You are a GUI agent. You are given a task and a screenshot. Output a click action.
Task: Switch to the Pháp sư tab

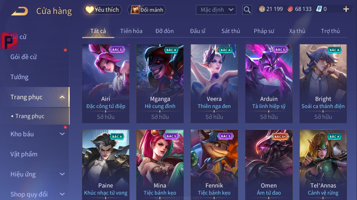tap(264, 31)
